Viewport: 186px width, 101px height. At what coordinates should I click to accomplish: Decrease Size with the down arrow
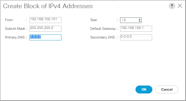click(140, 21)
